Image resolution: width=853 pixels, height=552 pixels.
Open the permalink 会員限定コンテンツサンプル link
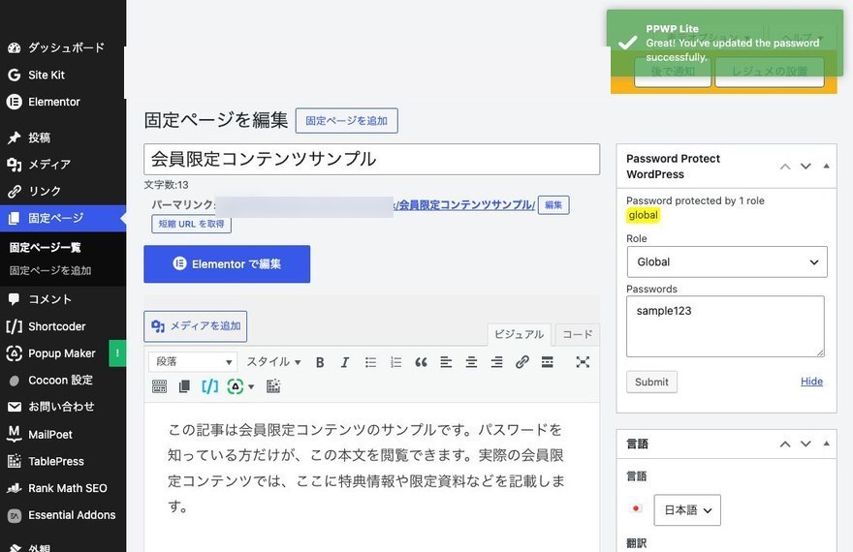(x=466, y=205)
